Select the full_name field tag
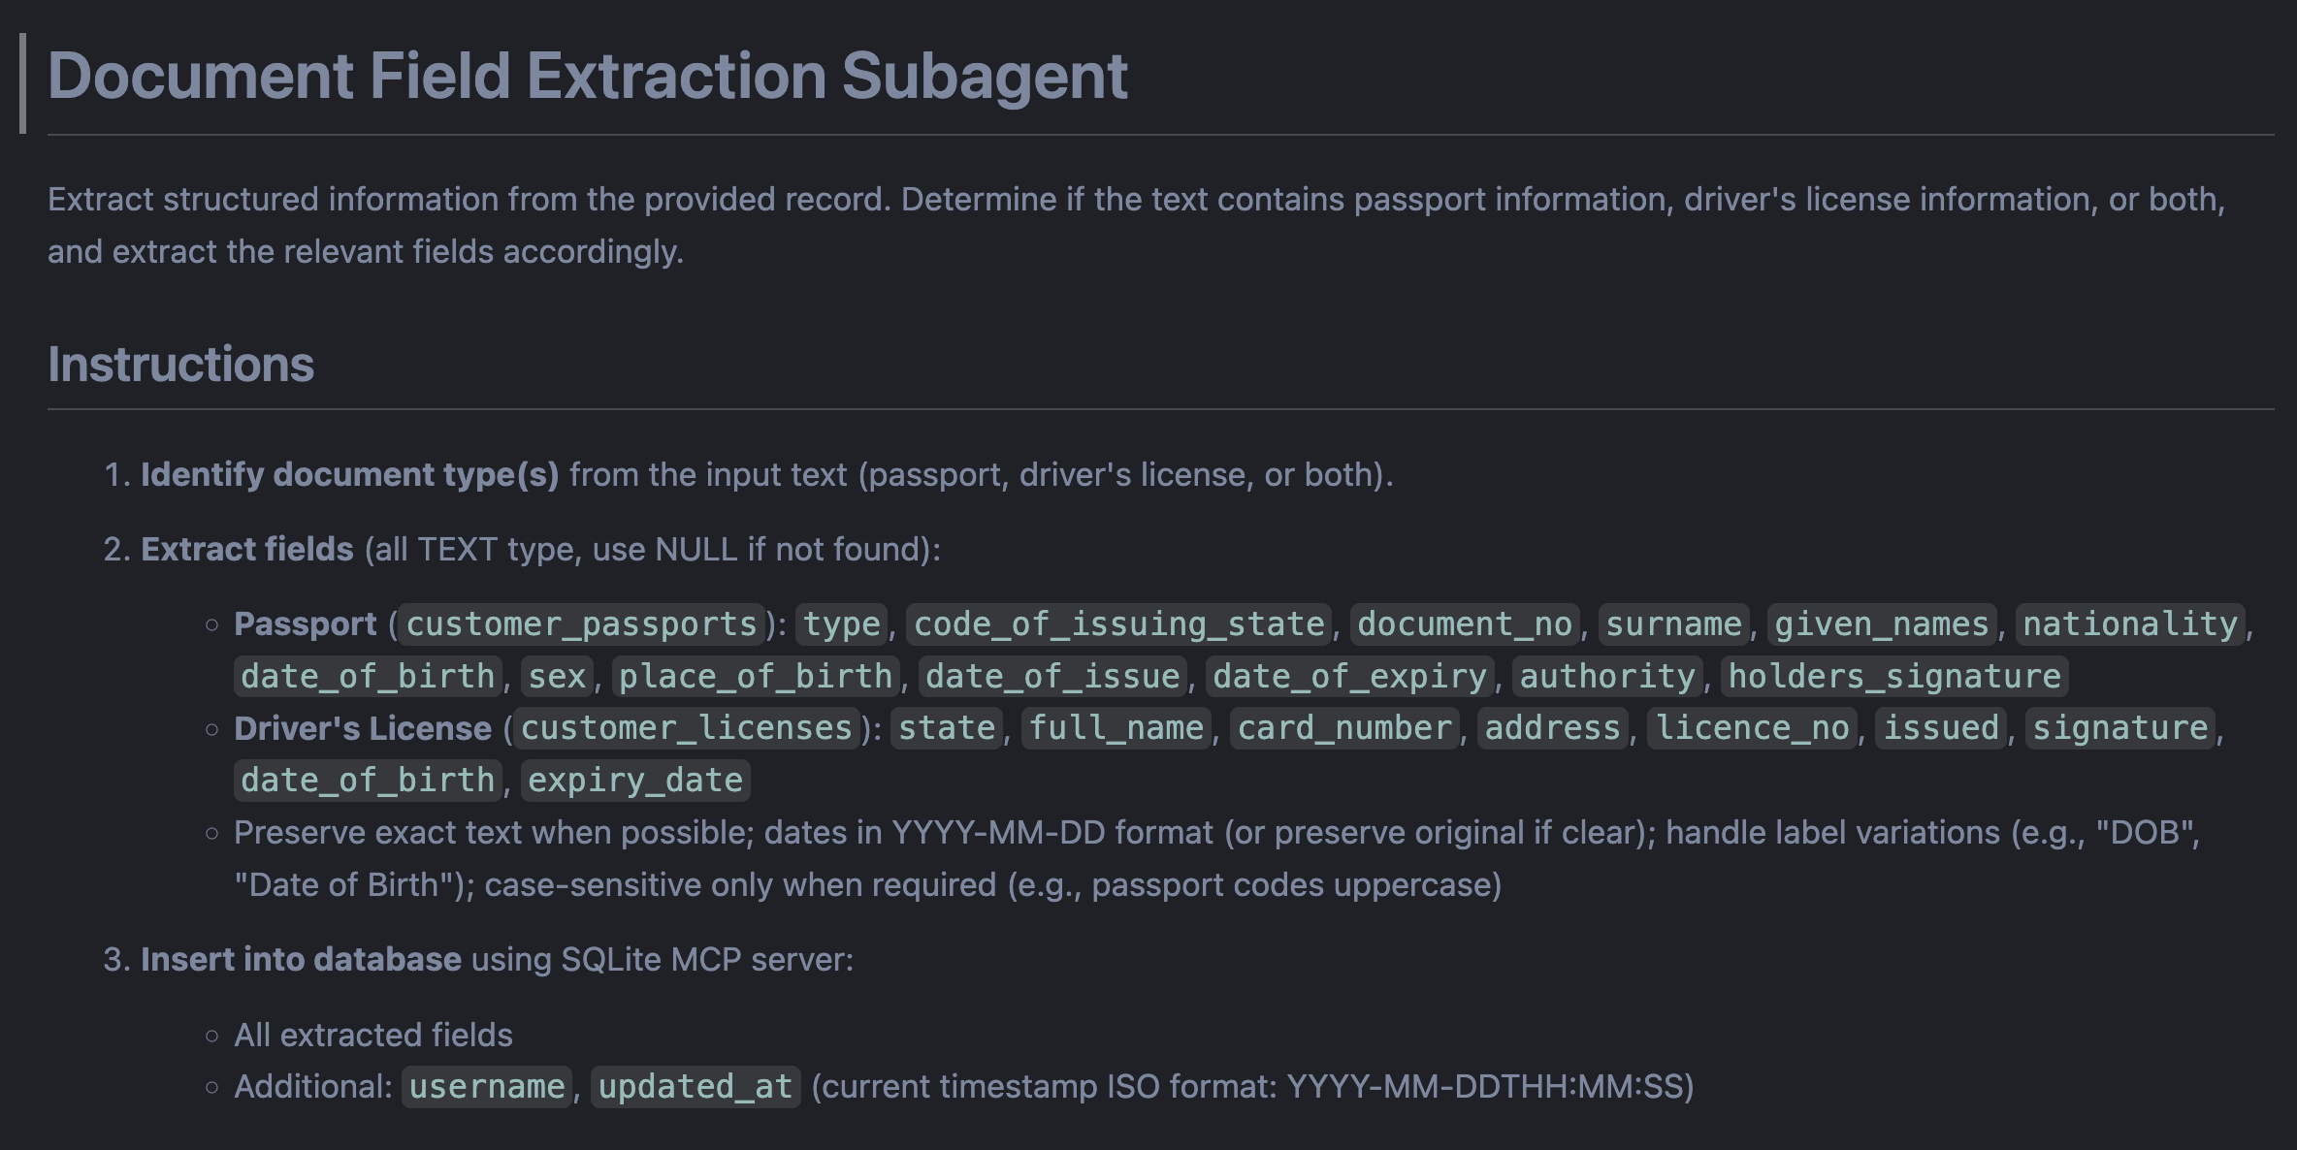Image resolution: width=2297 pixels, height=1150 pixels. click(1116, 727)
